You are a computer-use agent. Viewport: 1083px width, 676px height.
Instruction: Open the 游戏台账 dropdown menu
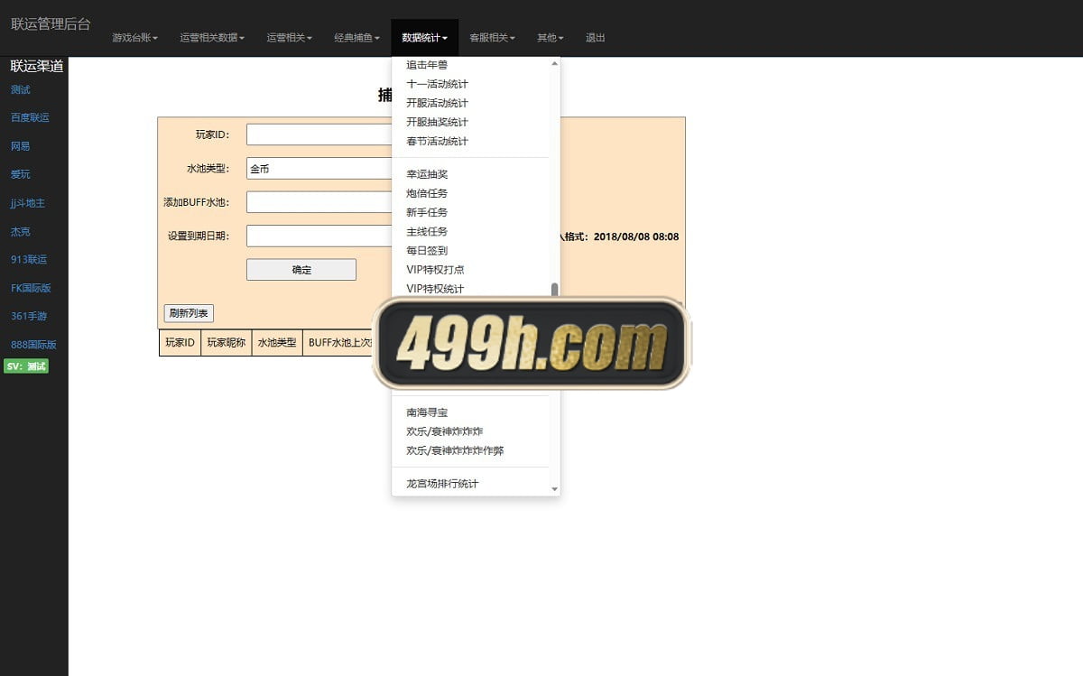(x=134, y=38)
